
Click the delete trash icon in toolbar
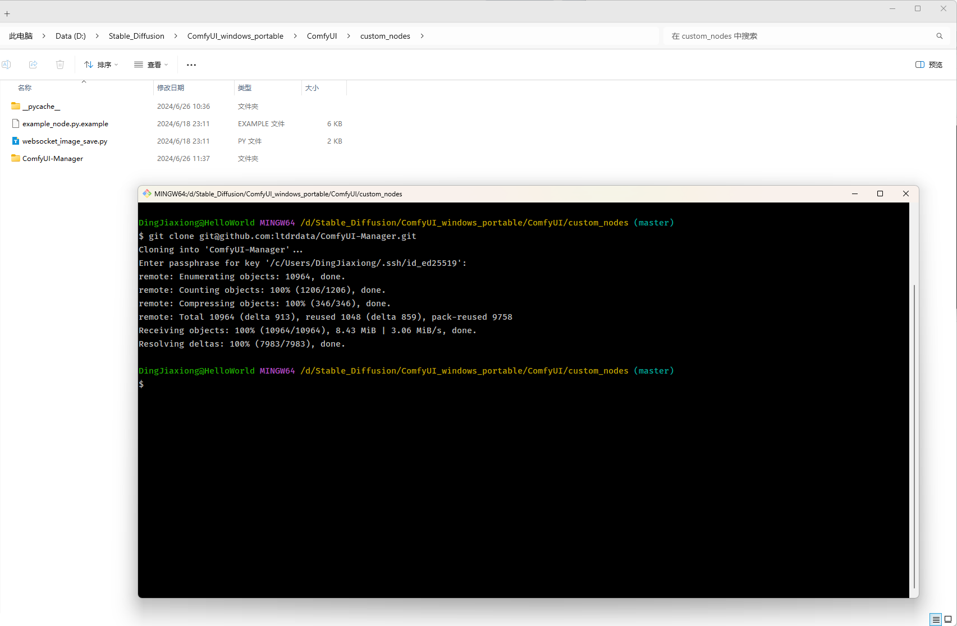click(x=60, y=65)
